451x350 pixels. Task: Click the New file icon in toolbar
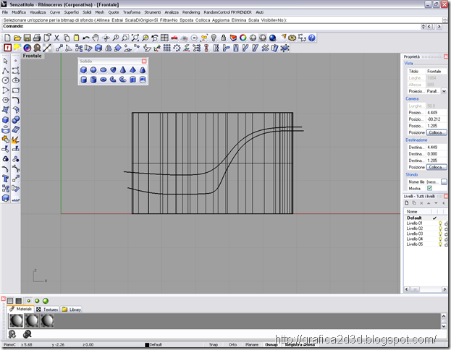[x=7, y=38]
